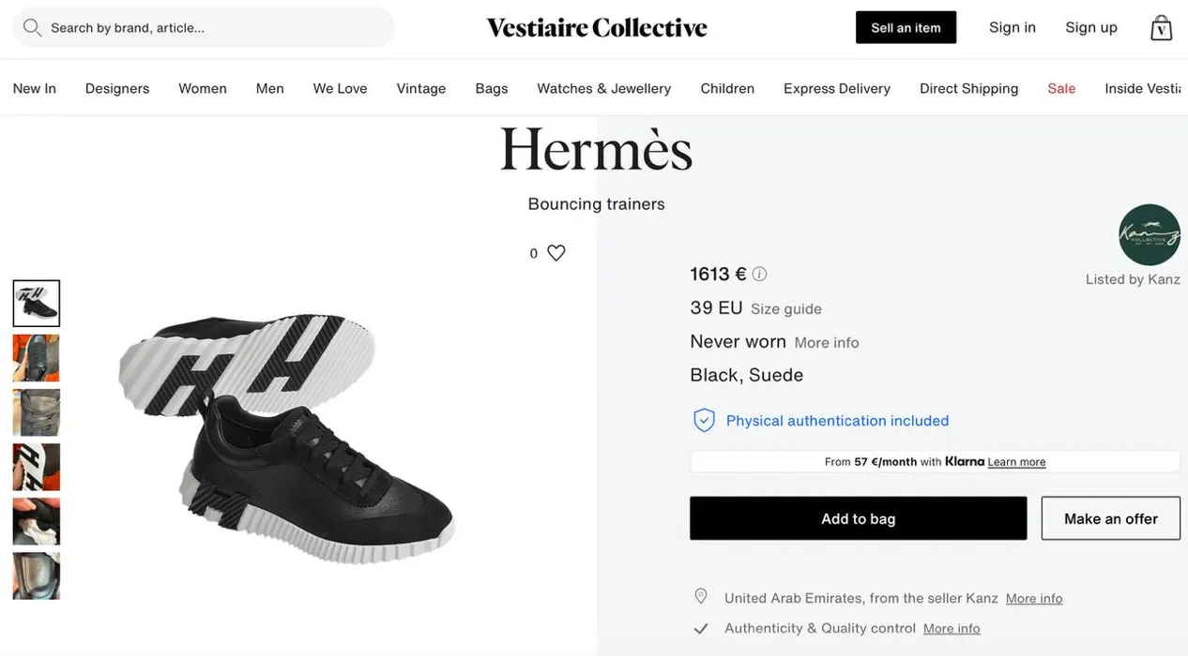Click the Sell an item button

906,28
